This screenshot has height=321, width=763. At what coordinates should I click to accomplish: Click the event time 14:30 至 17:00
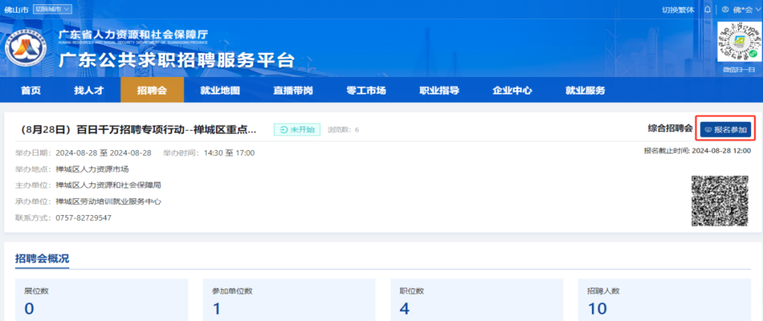(229, 153)
